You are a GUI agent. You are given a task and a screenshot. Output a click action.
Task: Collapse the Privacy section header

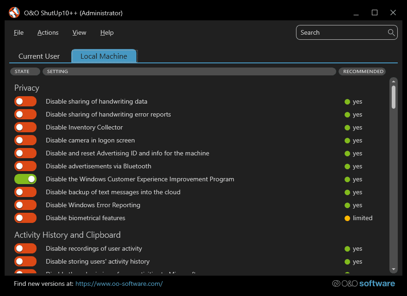27,88
